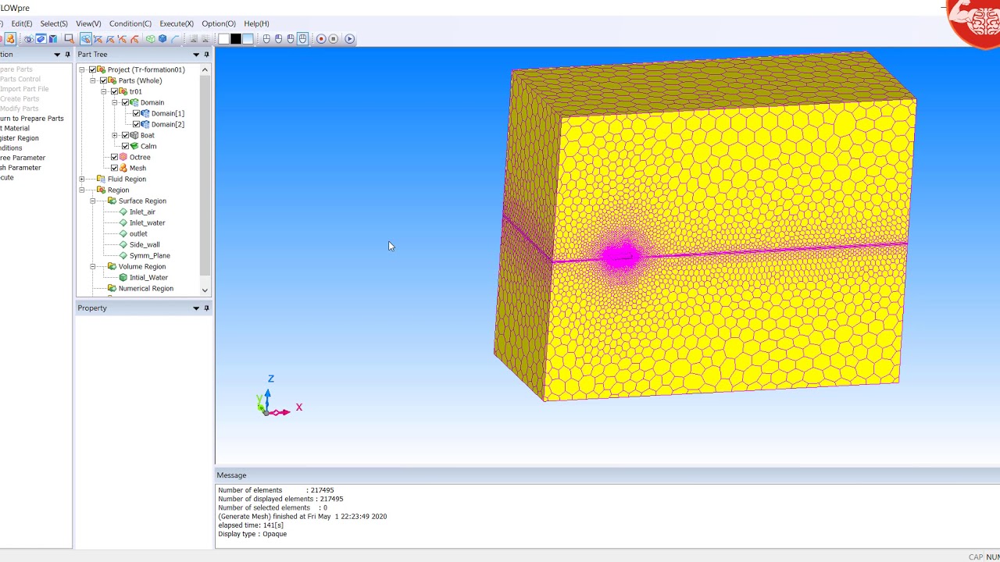Toggle the Domain[1] checkbox

pos(136,113)
